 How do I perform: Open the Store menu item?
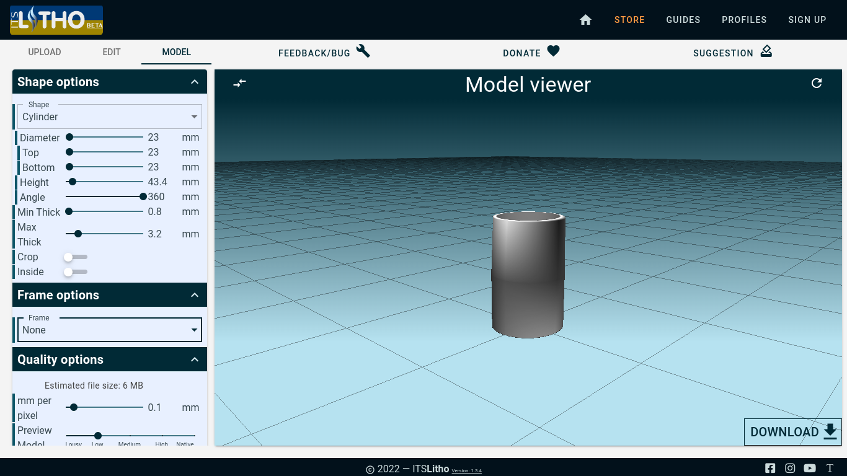tap(629, 20)
